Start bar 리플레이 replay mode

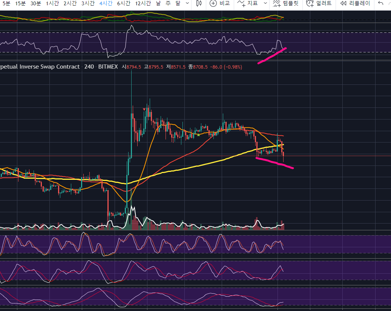click(355, 3)
